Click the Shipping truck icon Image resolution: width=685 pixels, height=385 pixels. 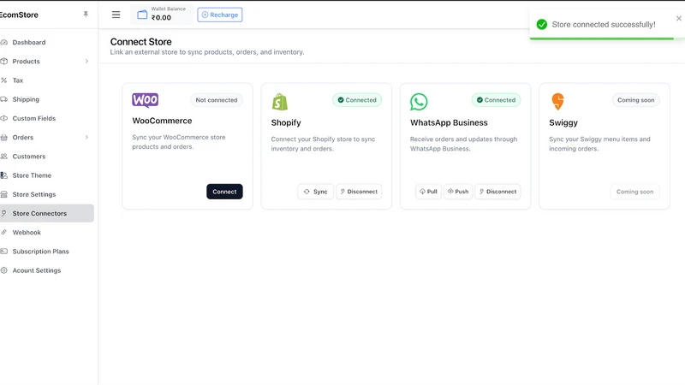tap(4, 99)
